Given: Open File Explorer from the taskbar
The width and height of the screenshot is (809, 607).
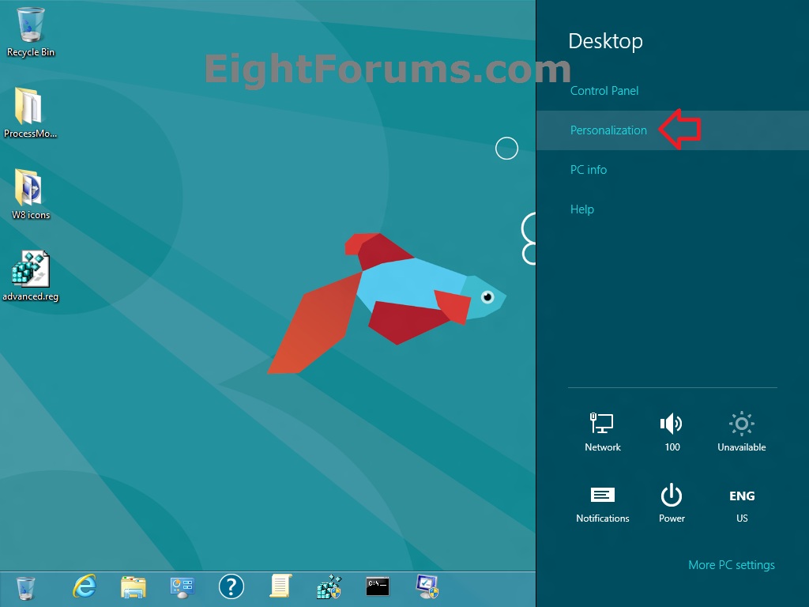Looking at the screenshot, I should 134,587.
